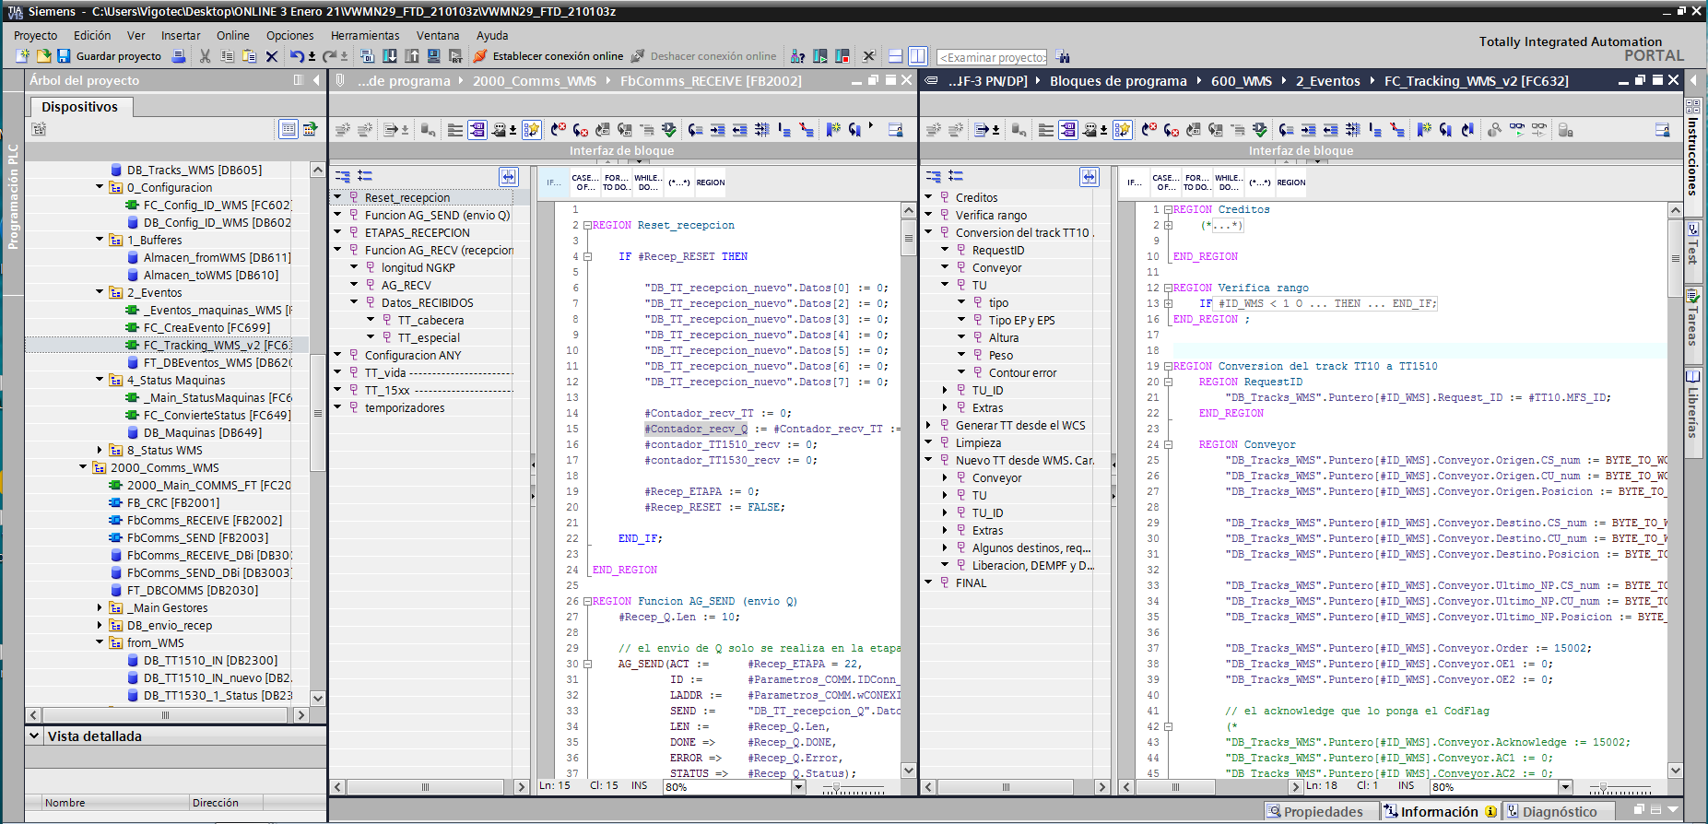
Task: Click the split editor horizontally icon
Action: click(x=895, y=56)
